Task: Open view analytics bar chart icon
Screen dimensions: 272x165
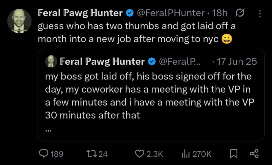Action: coord(186,154)
